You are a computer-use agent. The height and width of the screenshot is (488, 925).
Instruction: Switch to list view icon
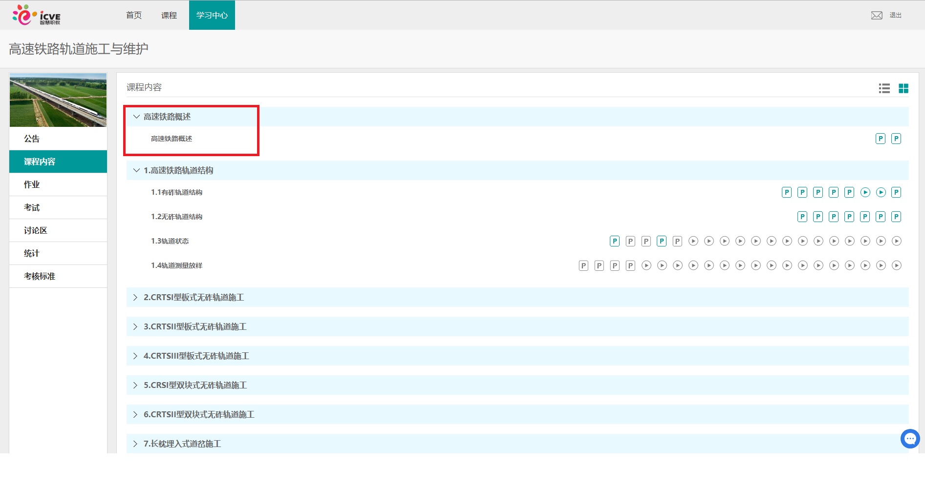click(884, 88)
